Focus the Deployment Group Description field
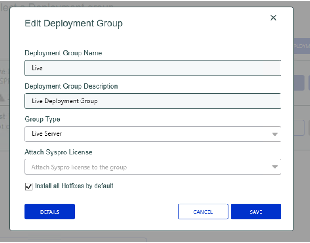This screenshot has width=310, height=243. [x=153, y=101]
